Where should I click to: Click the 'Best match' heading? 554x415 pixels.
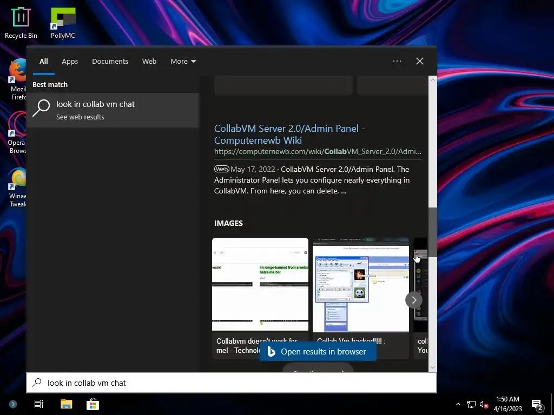[50, 84]
